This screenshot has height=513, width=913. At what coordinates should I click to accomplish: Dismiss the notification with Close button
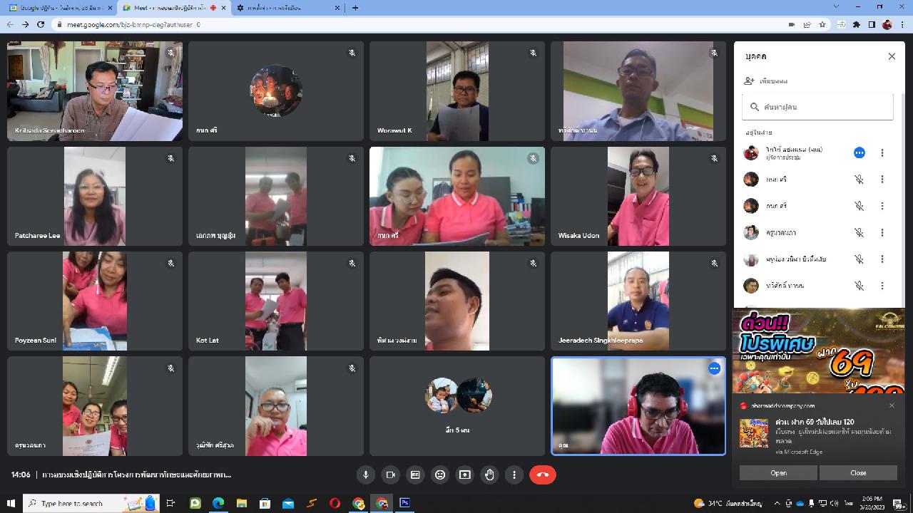(x=858, y=473)
